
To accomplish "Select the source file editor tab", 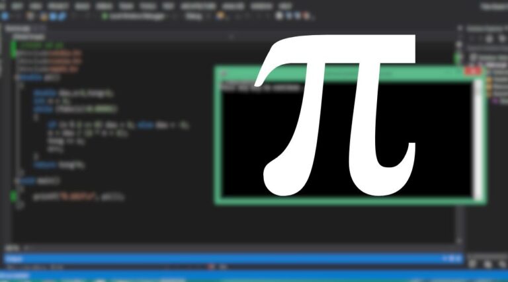I will pyautogui.click(x=20, y=30).
